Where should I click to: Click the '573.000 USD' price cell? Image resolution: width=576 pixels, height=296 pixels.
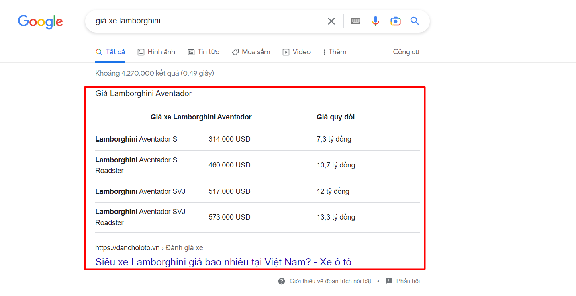coord(229,217)
